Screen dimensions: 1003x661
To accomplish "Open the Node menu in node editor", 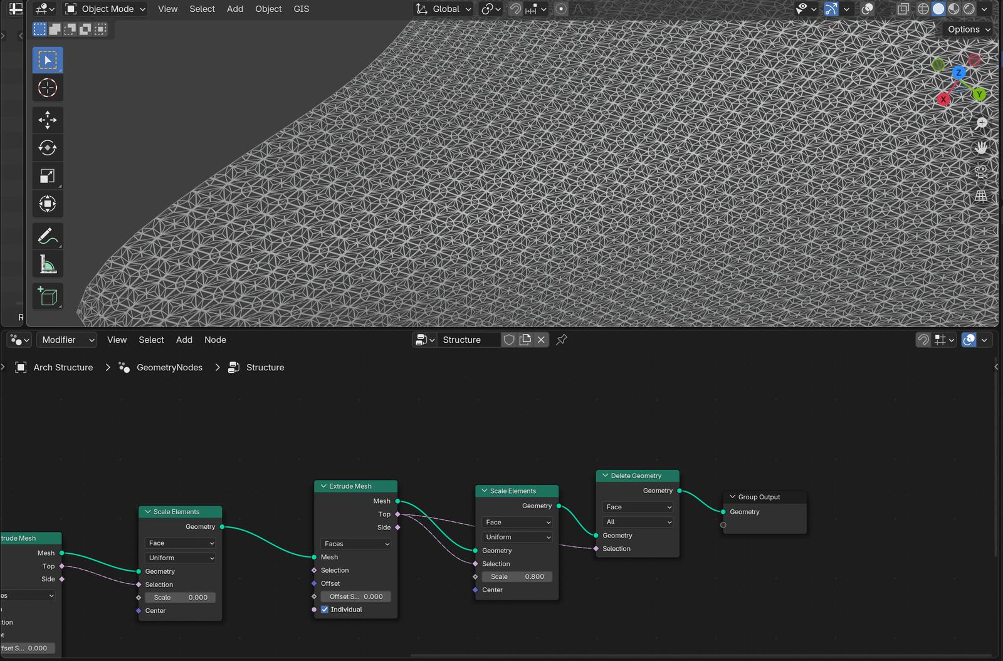I will pyautogui.click(x=215, y=340).
